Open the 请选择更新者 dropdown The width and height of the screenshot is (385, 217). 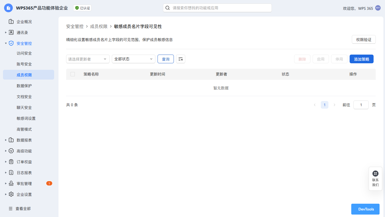pyautogui.click(x=88, y=59)
